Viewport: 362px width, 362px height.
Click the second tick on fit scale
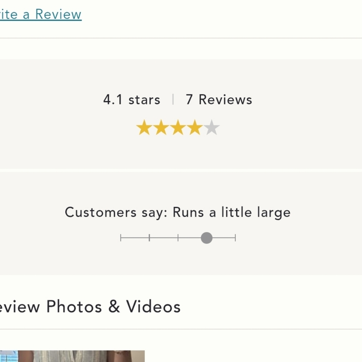click(x=150, y=238)
